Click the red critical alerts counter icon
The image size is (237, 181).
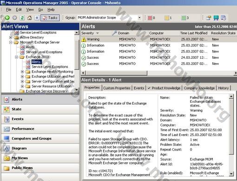150,18
